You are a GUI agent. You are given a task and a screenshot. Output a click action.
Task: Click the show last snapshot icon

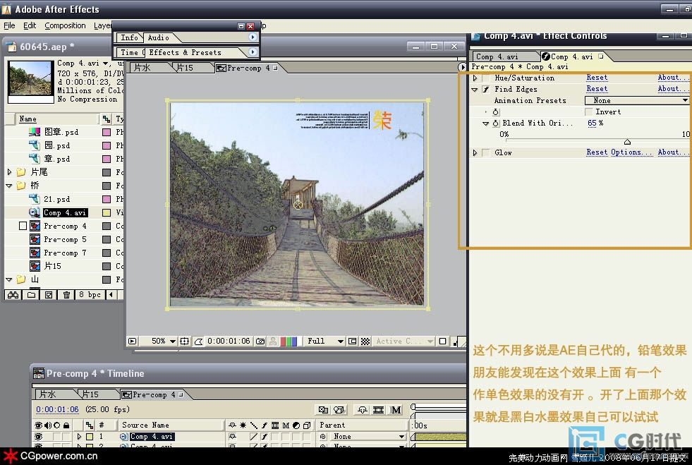coord(273,341)
